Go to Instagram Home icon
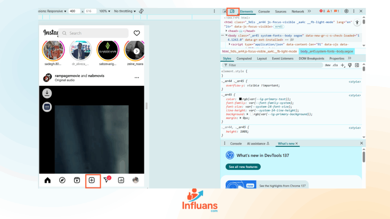 pos(48,180)
